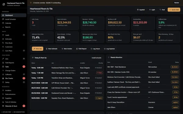Click the Heartwood Floors logo icon
This screenshot has width=183, height=114.
4,4
